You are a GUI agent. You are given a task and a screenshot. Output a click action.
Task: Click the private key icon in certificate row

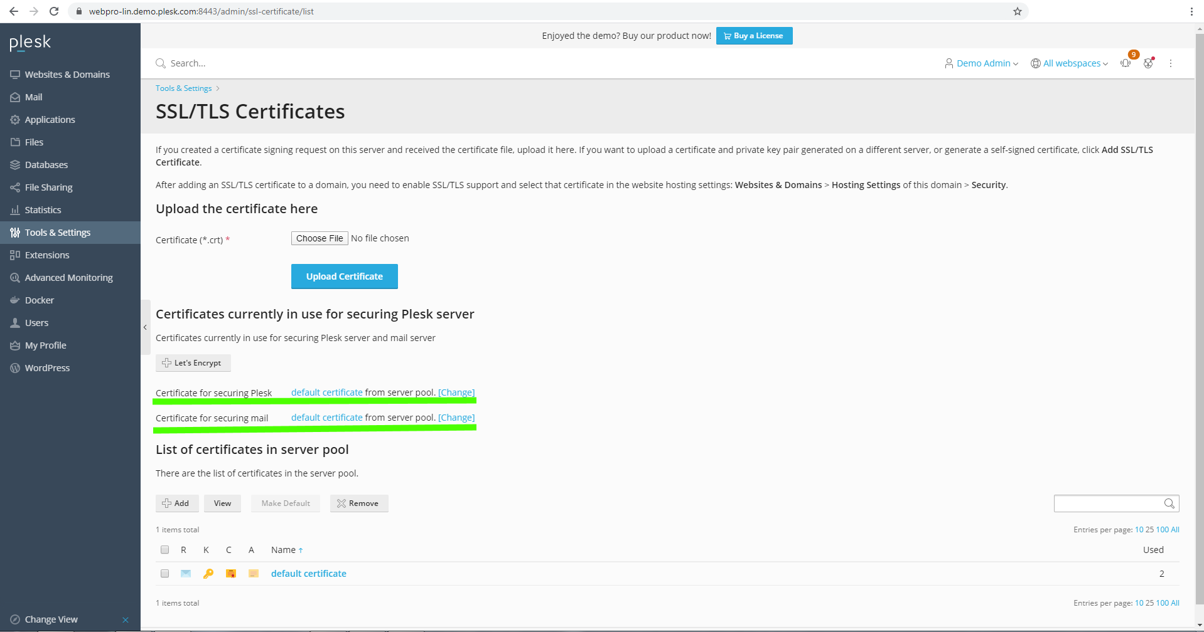point(208,574)
